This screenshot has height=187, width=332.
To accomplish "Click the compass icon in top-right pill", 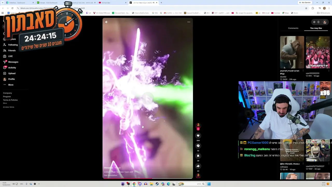I will click(x=314, y=22).
